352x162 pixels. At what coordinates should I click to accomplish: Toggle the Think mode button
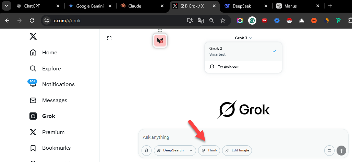[x=210, y=150]
